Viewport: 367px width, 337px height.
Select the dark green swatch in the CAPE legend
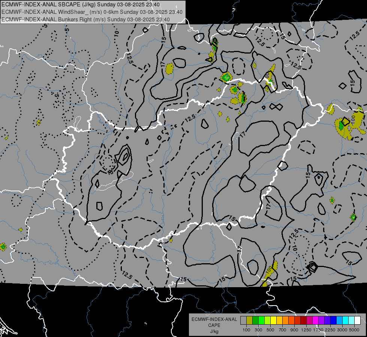[256, 320]
